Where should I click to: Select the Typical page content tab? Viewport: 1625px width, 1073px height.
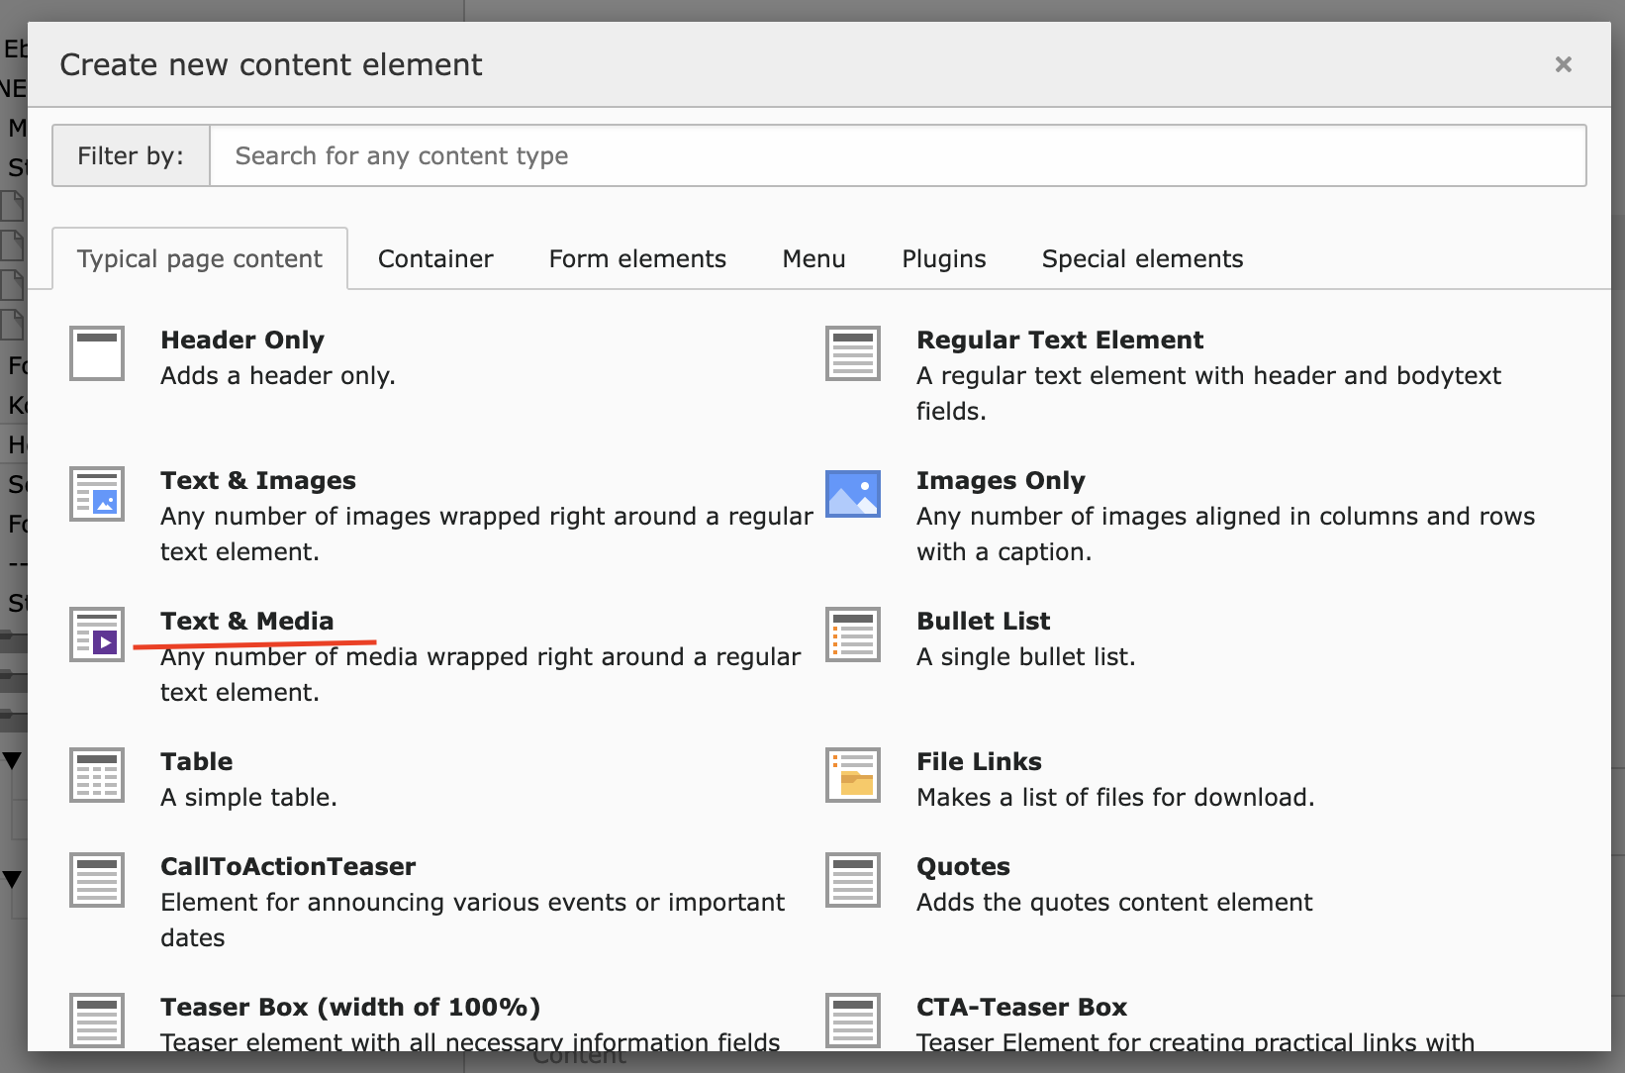pos(200,259)
